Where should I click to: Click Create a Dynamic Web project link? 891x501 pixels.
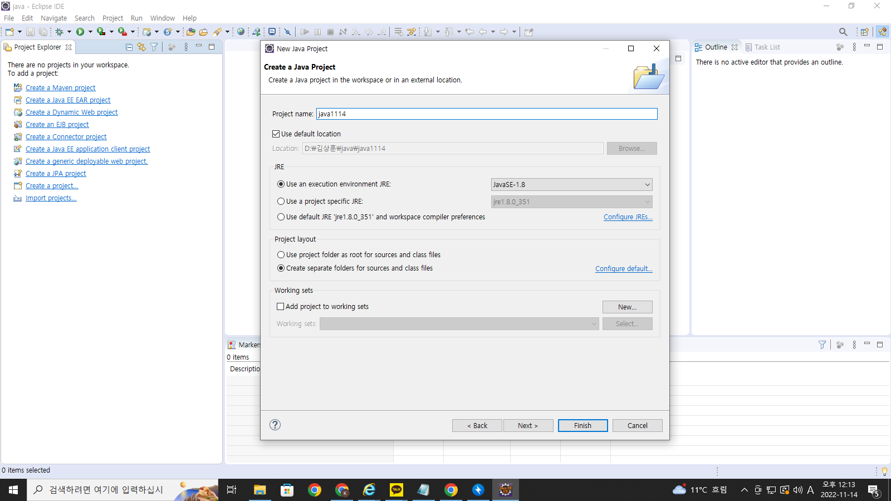(x=72, y=112)
